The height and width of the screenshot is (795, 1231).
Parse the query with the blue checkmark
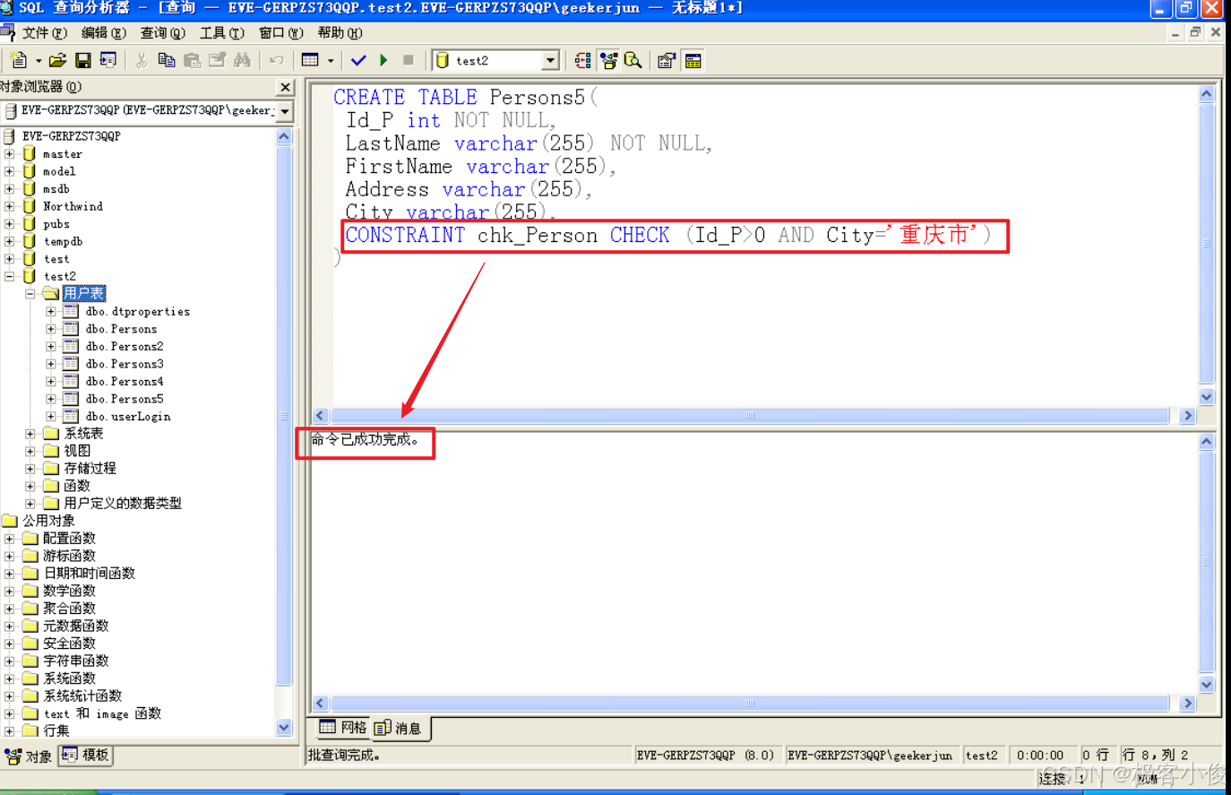pyautogui.click(x=358, y=60)
